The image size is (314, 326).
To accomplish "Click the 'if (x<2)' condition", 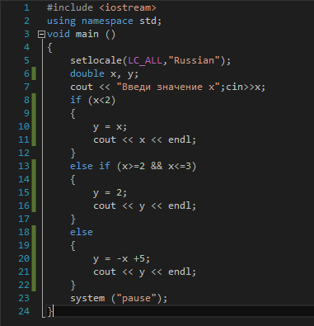I will 93,100.
